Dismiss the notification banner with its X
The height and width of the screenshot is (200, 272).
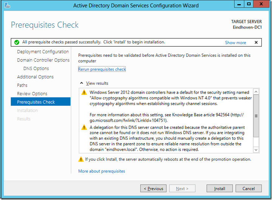pyautogui.click(x=256, y=43)
